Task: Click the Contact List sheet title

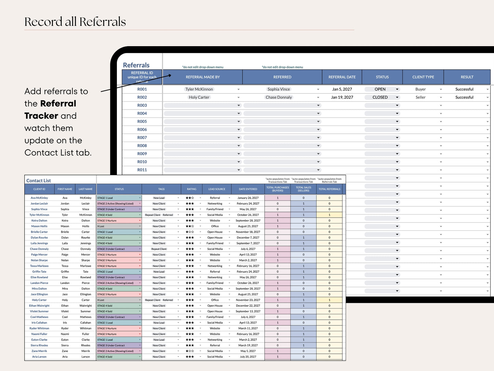Action: pos(39,181)
